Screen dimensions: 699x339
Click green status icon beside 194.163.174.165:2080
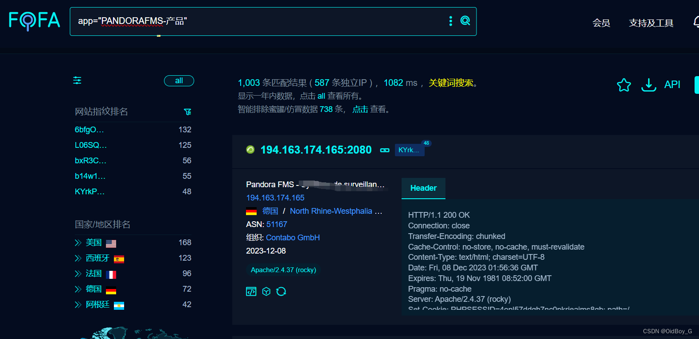(250, 150)
